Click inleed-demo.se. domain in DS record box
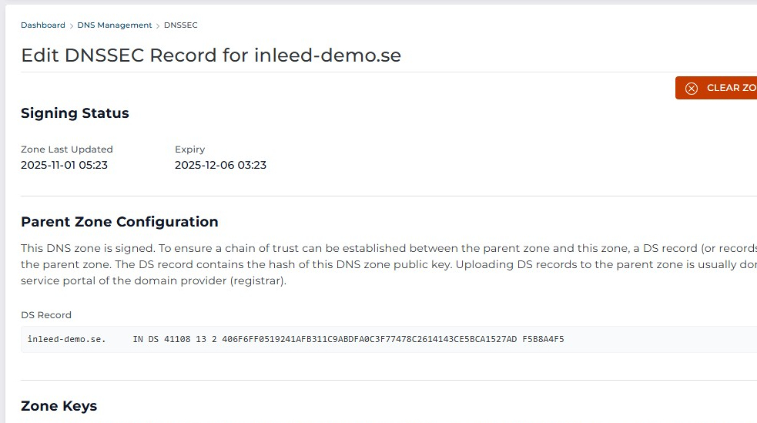Screen dimensions: 757x423 coord(66,339)
